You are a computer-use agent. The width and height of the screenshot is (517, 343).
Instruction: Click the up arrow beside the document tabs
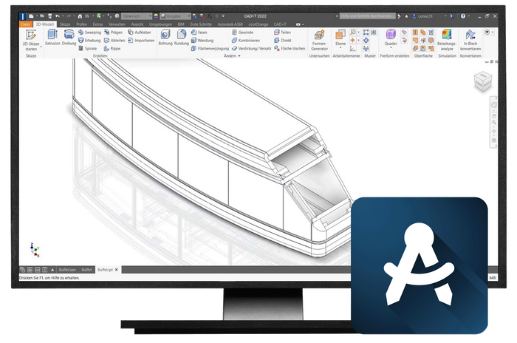[52, 270]
